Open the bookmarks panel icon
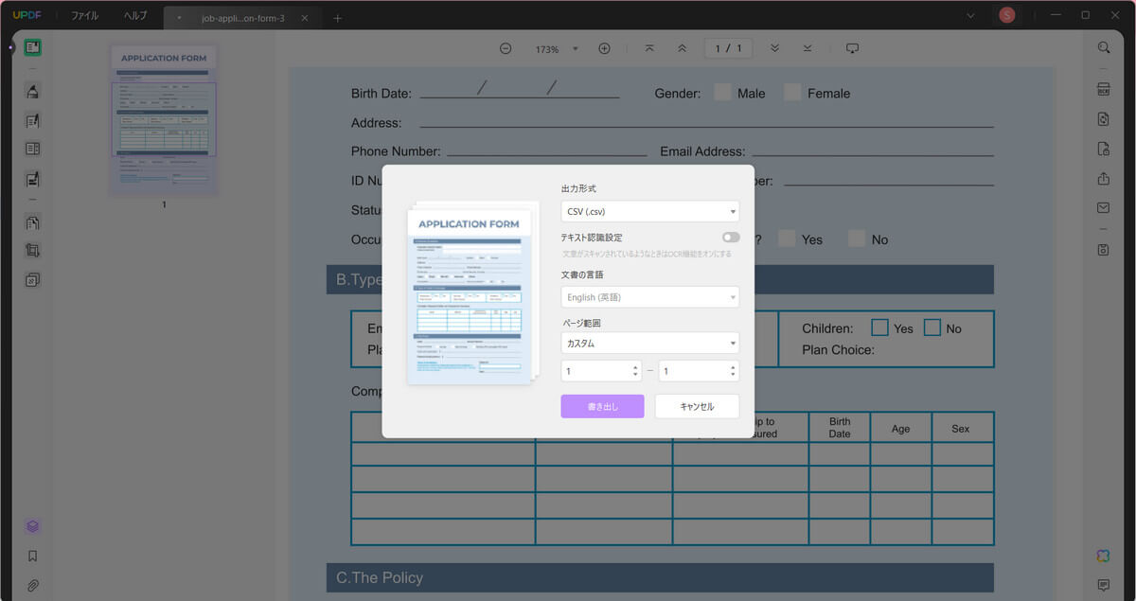The width and height of the screenshot is (1136, 601). pyautogui.click(x=33, y=557)
